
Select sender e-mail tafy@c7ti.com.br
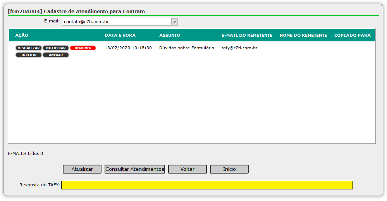tap(239, 48)
